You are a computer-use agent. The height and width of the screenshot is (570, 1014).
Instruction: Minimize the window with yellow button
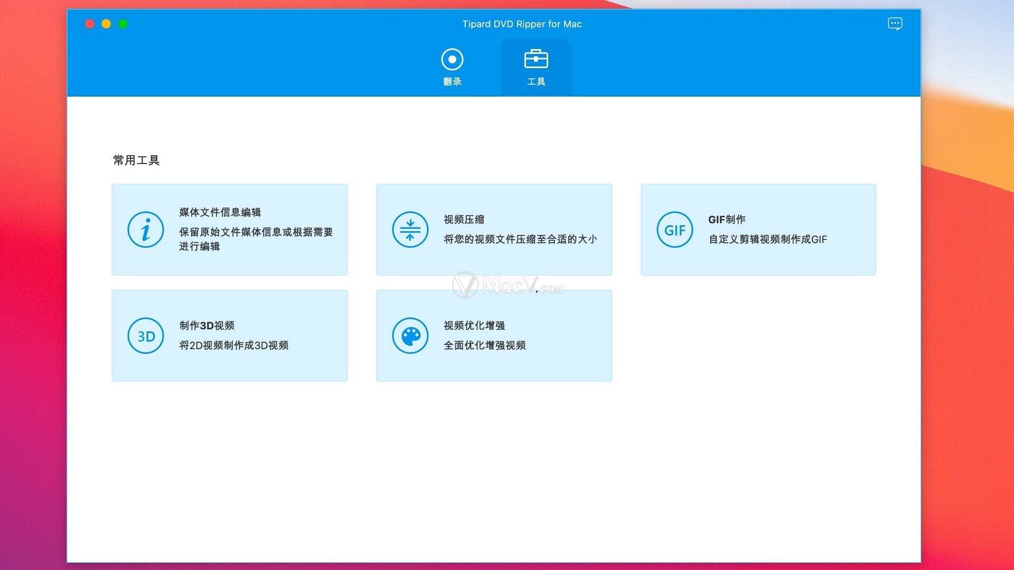tap(106, 24)
